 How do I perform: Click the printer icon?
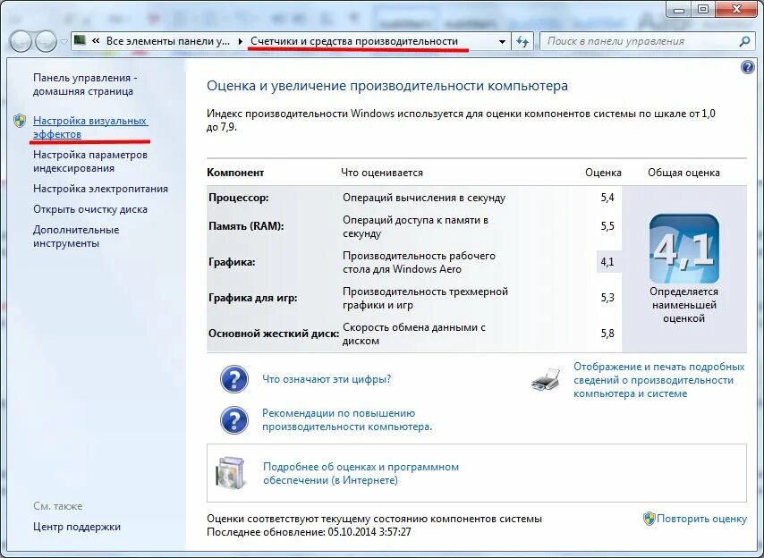[x=546, y=380]
